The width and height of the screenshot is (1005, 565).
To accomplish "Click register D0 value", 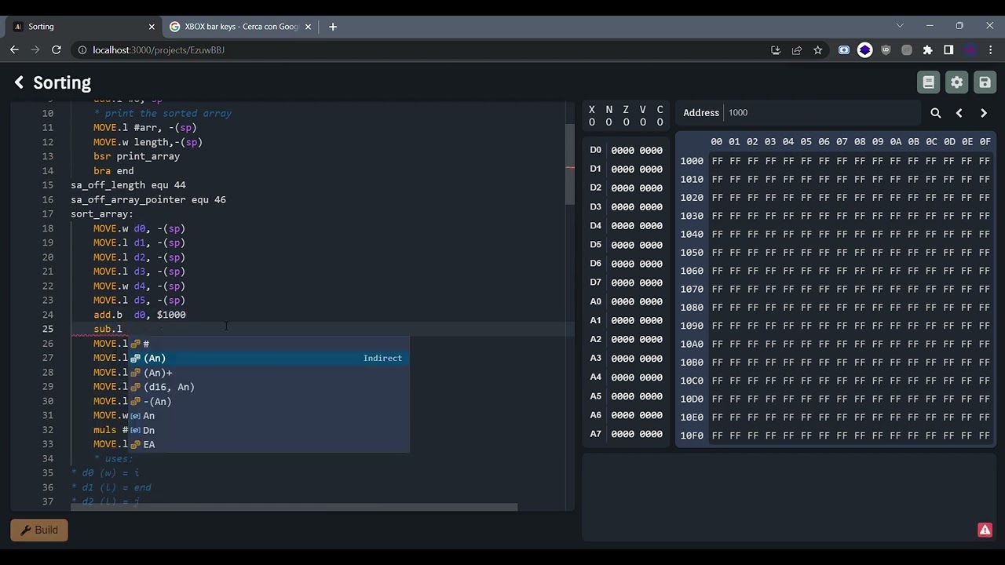I will coord(637,151).
